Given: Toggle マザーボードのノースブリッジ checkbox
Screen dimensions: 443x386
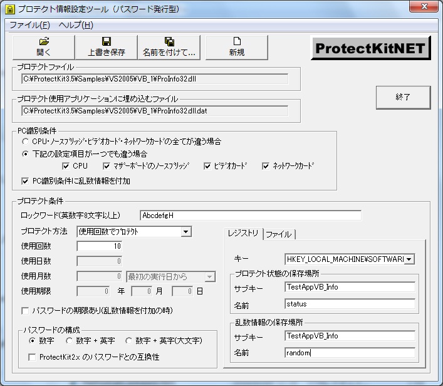Looking at the screenshot, I should pyautogui.click(x=107, y=166).
